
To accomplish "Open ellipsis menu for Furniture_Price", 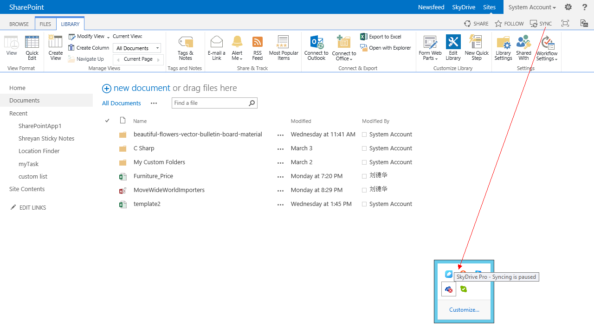I will pyautogui.click(x=280, y=177).
